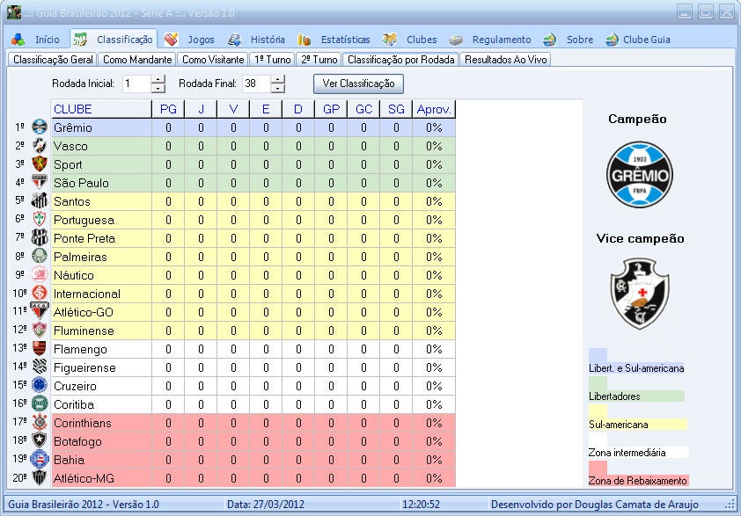The height and width of the screenshot is (516, 741).
Task: Click the Ver Classificação button
Action: (x=358, y=84)
